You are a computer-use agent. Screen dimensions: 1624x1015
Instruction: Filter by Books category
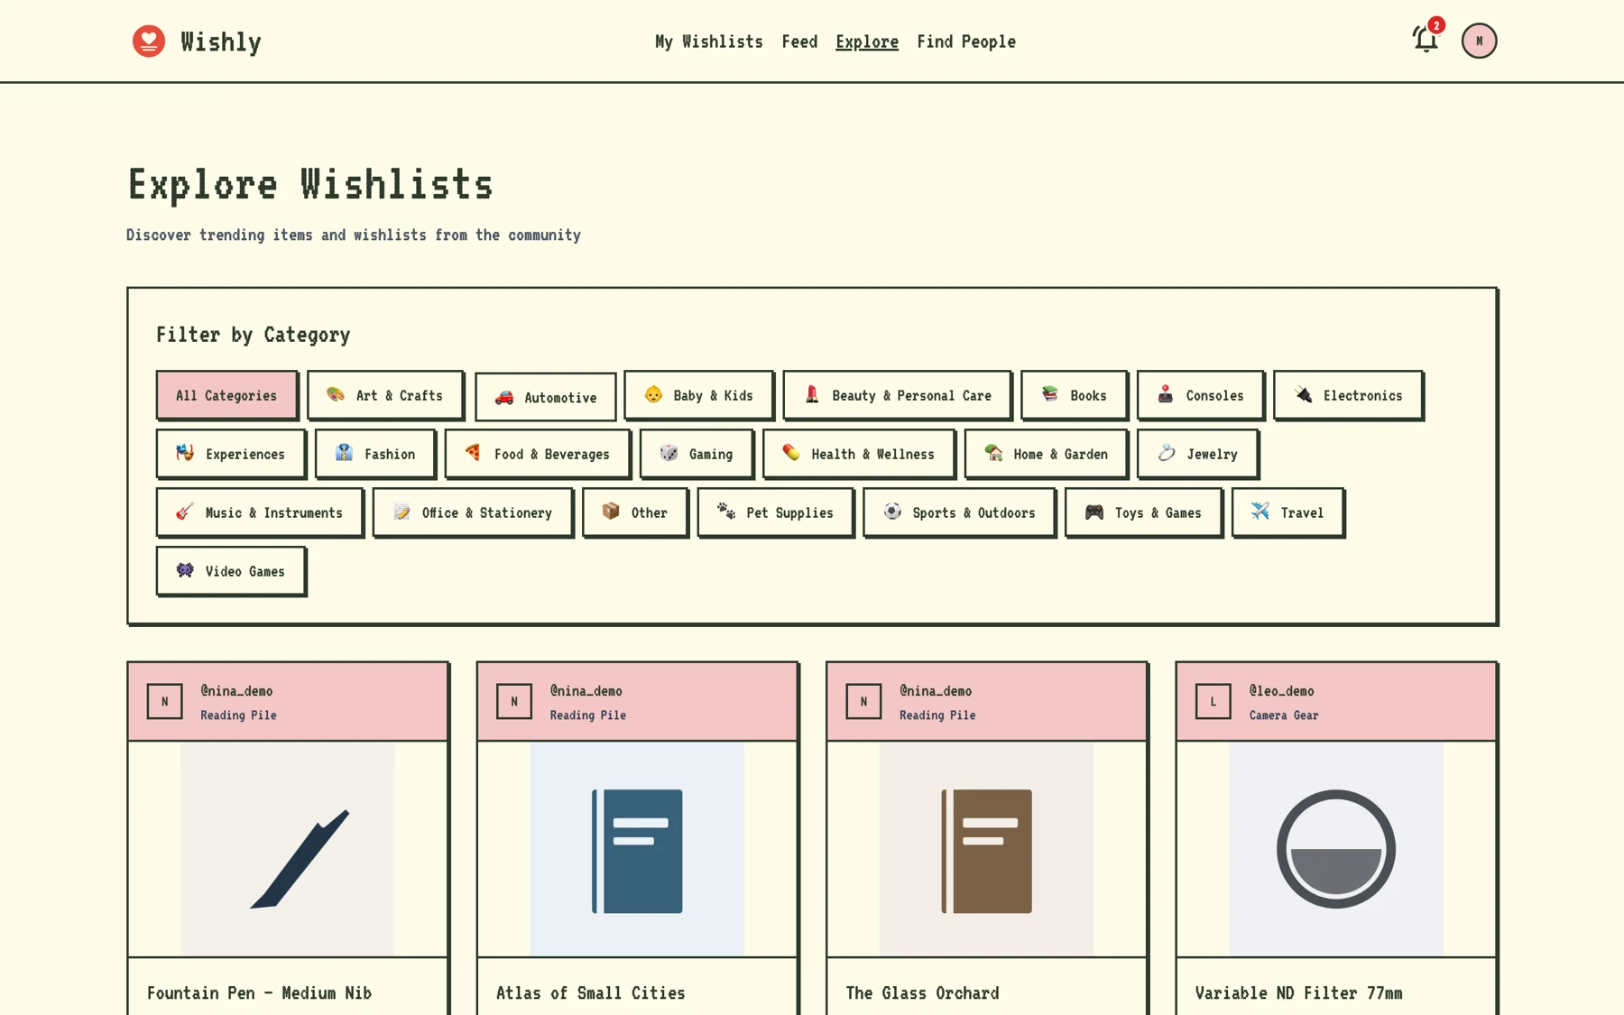[1074, 395]
